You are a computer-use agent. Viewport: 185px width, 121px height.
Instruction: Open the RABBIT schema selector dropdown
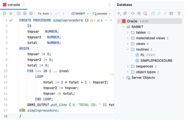(x=80, y=13)
